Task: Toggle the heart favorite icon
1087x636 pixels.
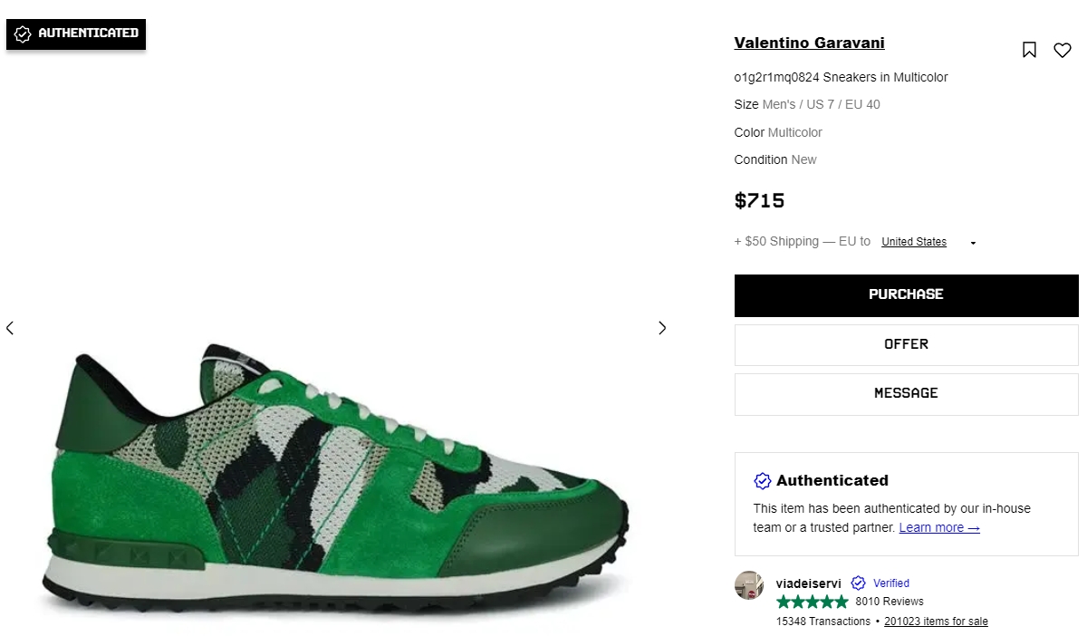Action: (x=1063, y=50)
